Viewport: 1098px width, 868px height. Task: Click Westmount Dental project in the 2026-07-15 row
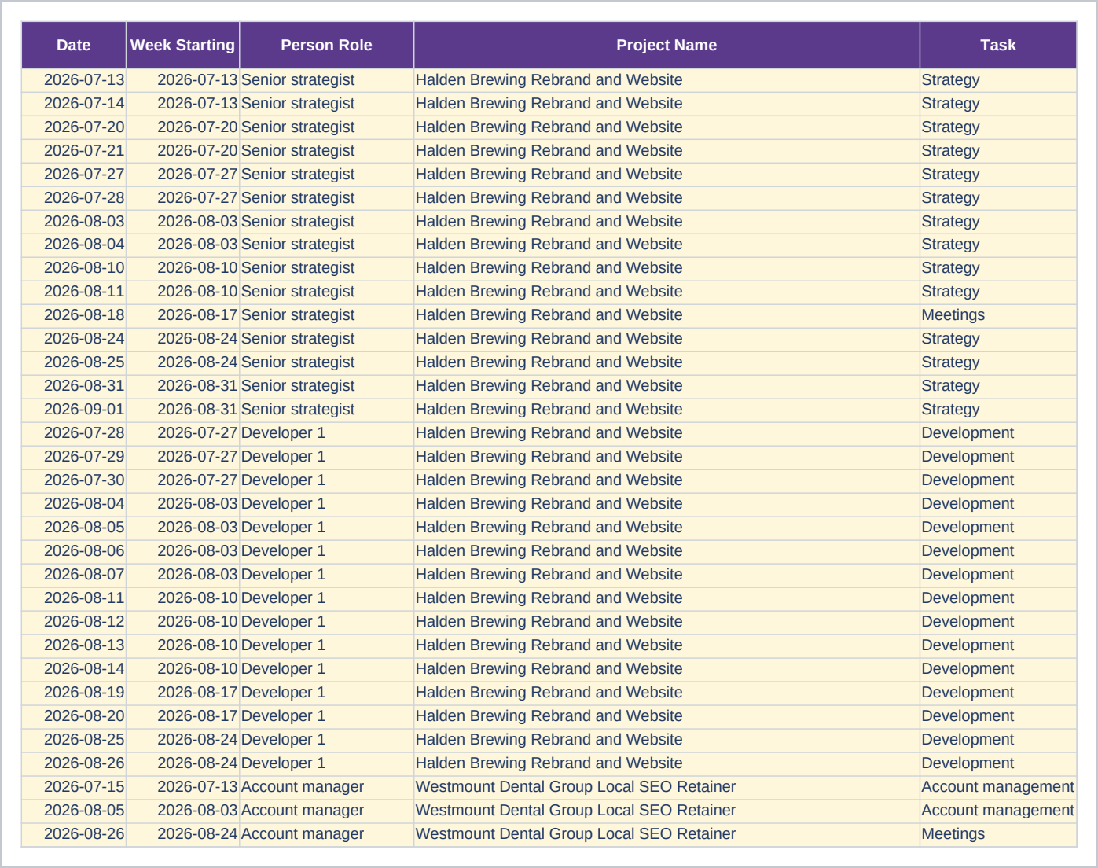click(667, 787)
